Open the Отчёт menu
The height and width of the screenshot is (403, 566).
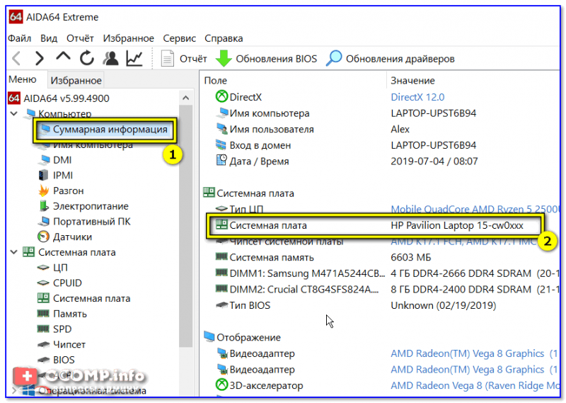[80, 38]
